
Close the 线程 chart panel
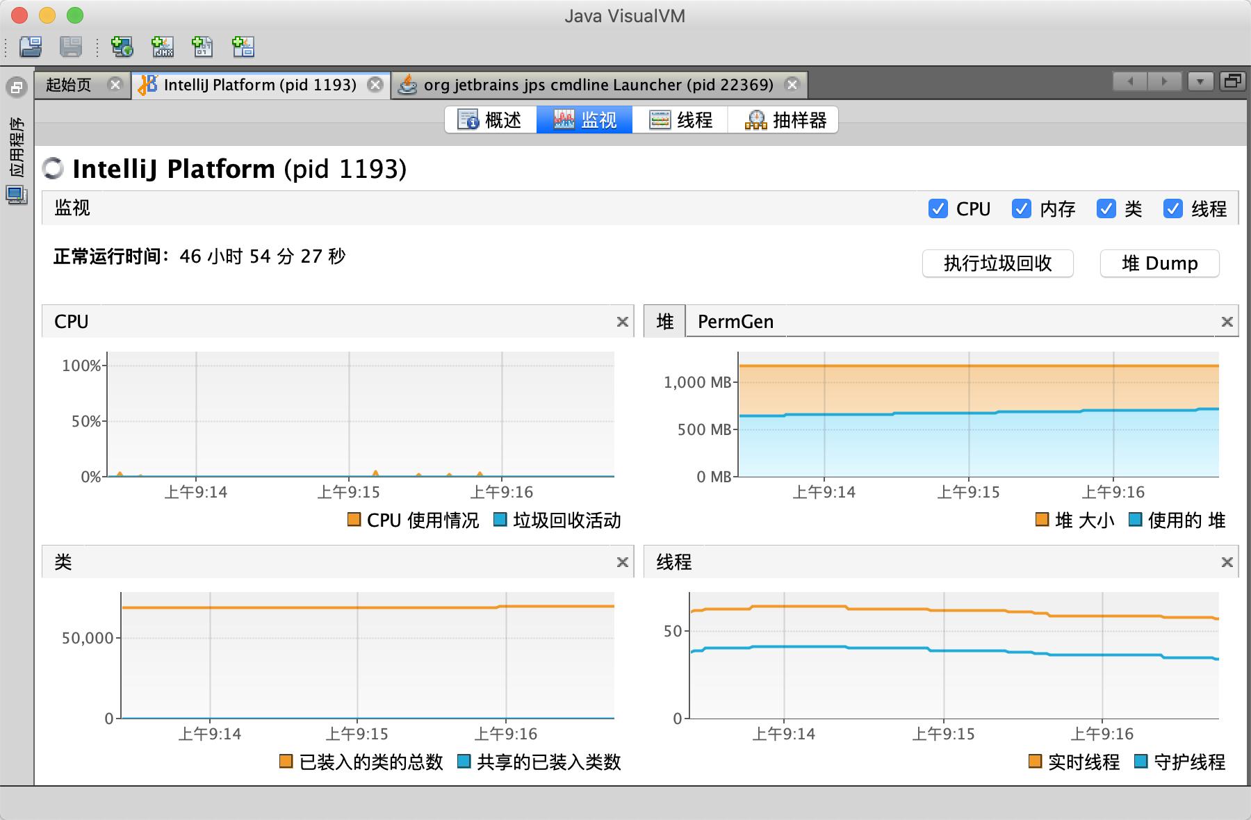point(1227,562)
